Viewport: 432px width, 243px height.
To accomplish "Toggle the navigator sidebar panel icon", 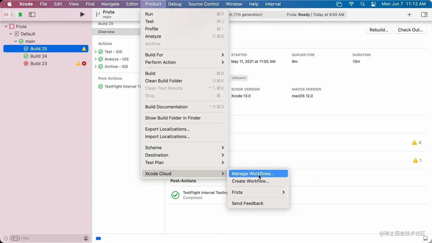I will click(x=32, y=14).
